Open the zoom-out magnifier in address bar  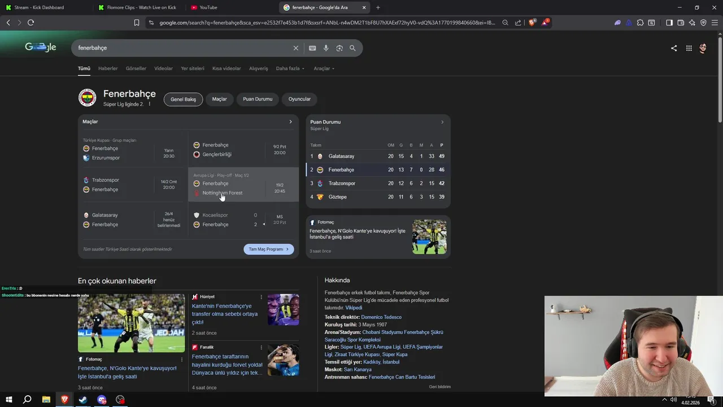tap(505, 23)
